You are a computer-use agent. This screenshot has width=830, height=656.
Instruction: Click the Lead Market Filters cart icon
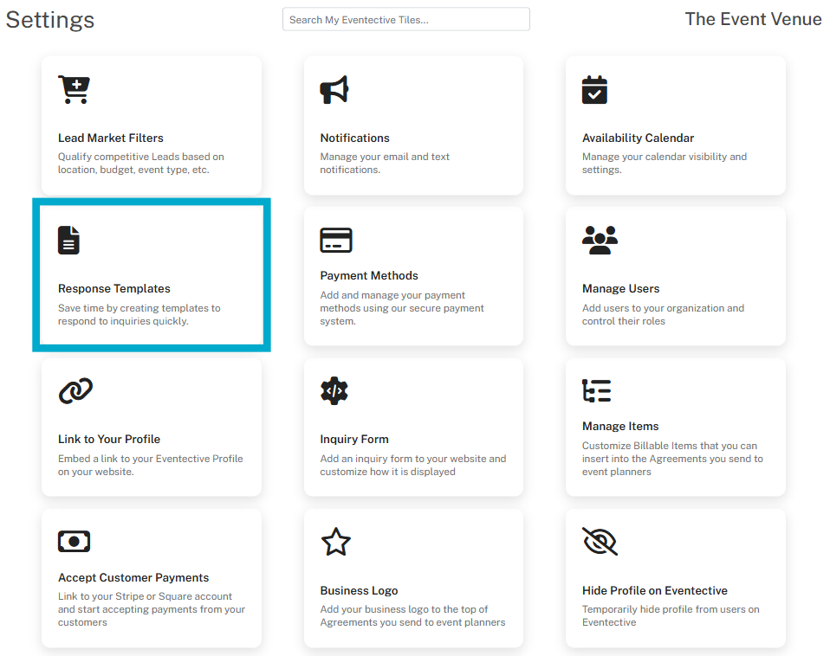tap(74, 90)
